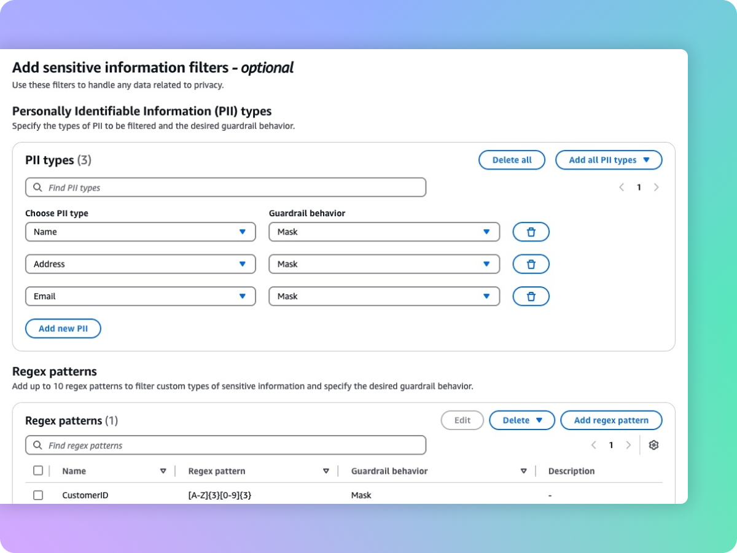The width and height of the screenshot is (737, 553).
Task: Go to previous page of PII types
Action: 622,187
